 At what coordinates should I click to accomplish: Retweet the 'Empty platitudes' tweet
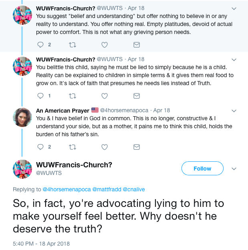click(73, 44)
